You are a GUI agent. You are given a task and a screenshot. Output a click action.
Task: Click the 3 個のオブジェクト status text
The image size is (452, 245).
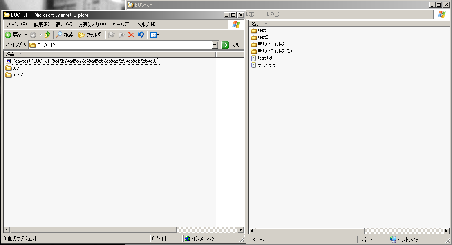pyautogui.click(x=20, y=238)
